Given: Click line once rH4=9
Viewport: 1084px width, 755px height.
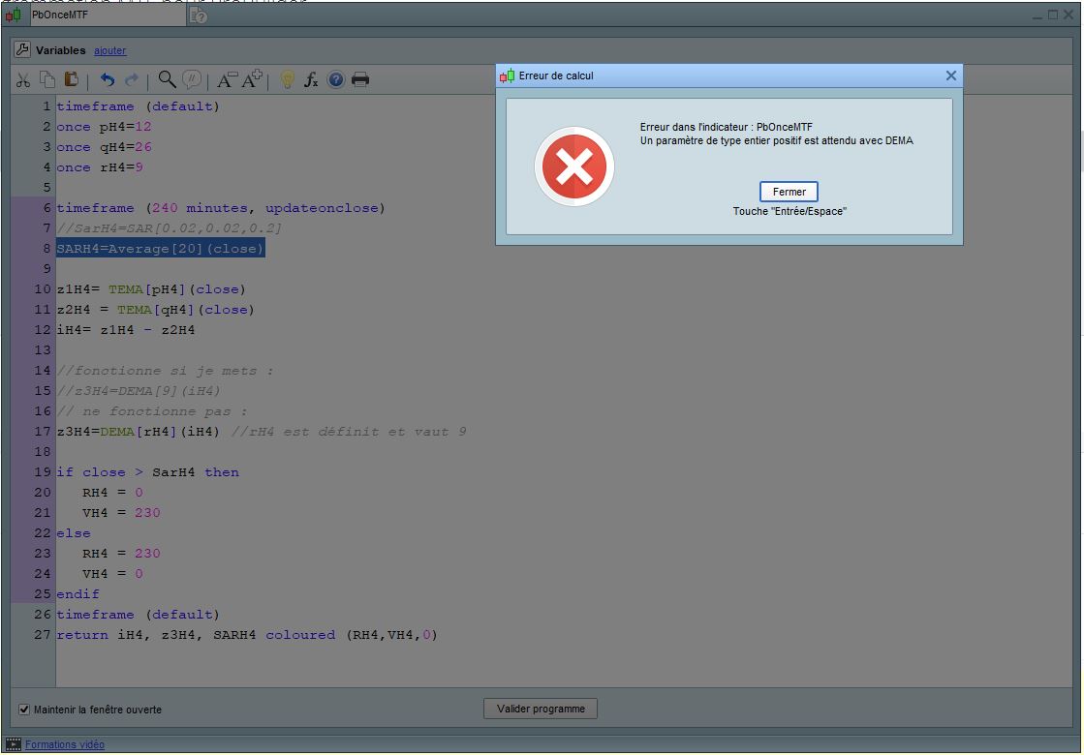Looking at the screenshot, I should click(x=100, y=167).
